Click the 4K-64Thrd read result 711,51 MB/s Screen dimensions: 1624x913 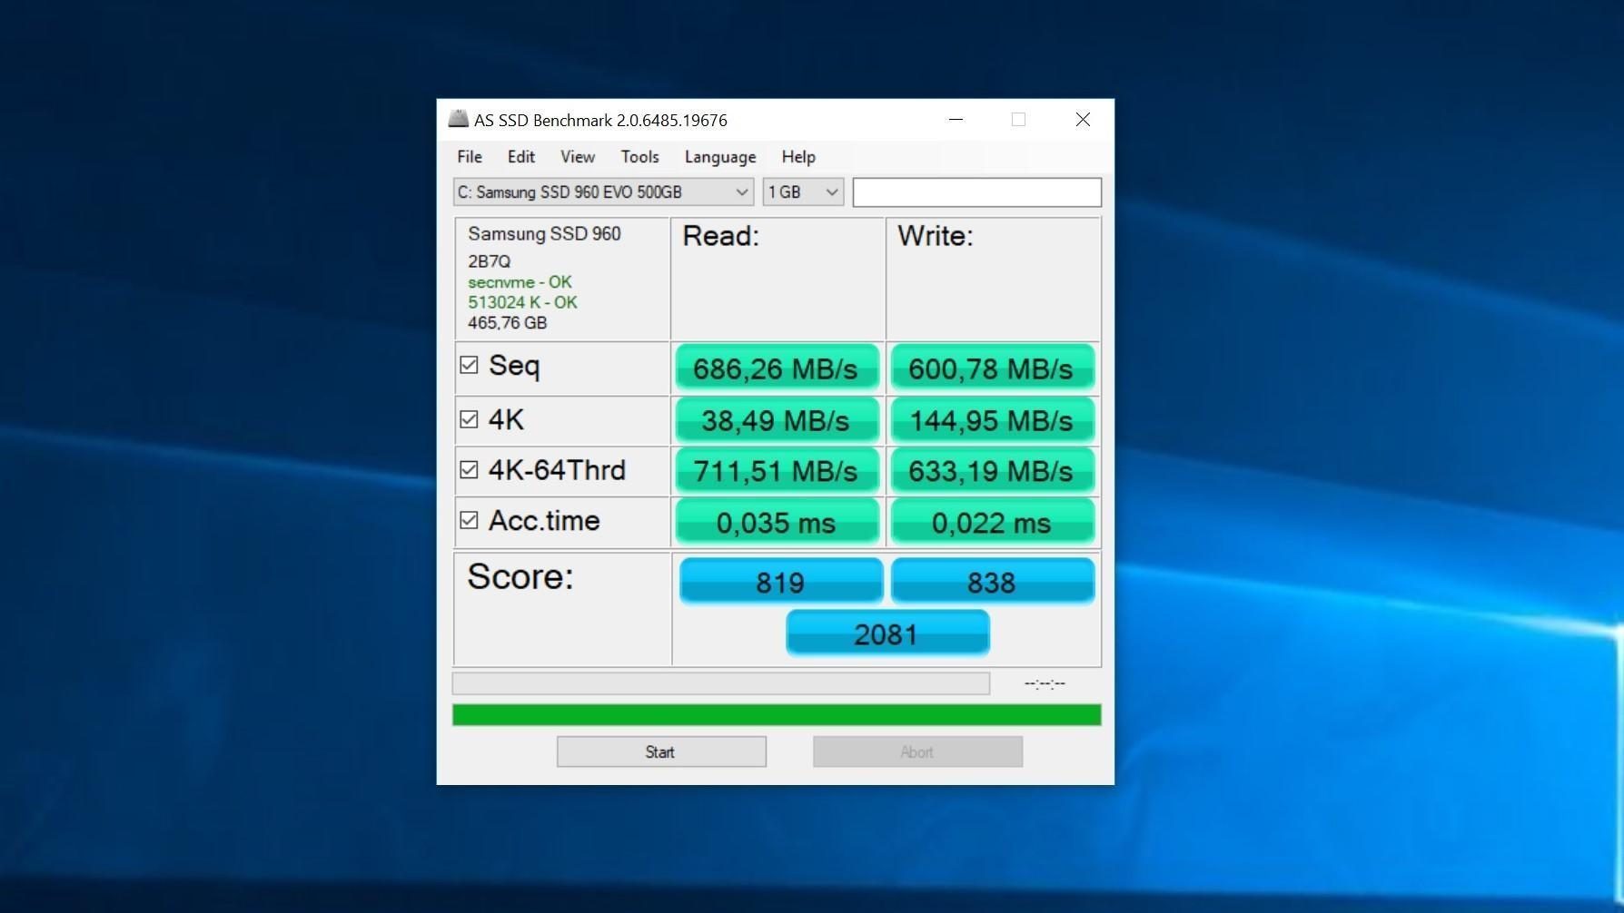(x=777, y=471)
